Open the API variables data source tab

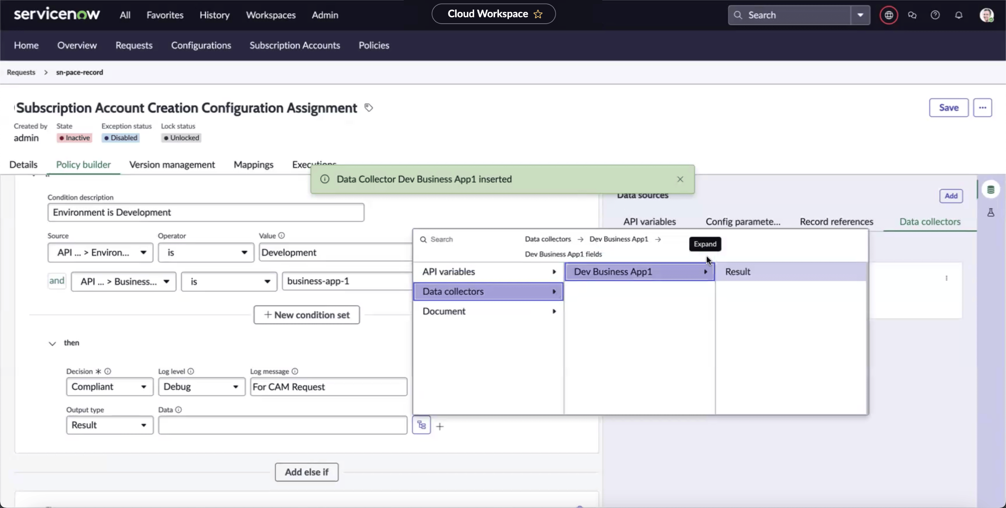click(649, 221)
